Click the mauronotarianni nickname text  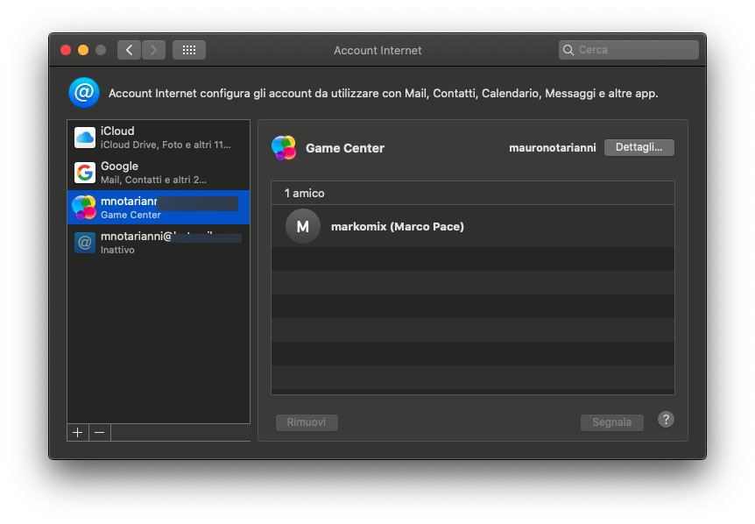[553, 148]
